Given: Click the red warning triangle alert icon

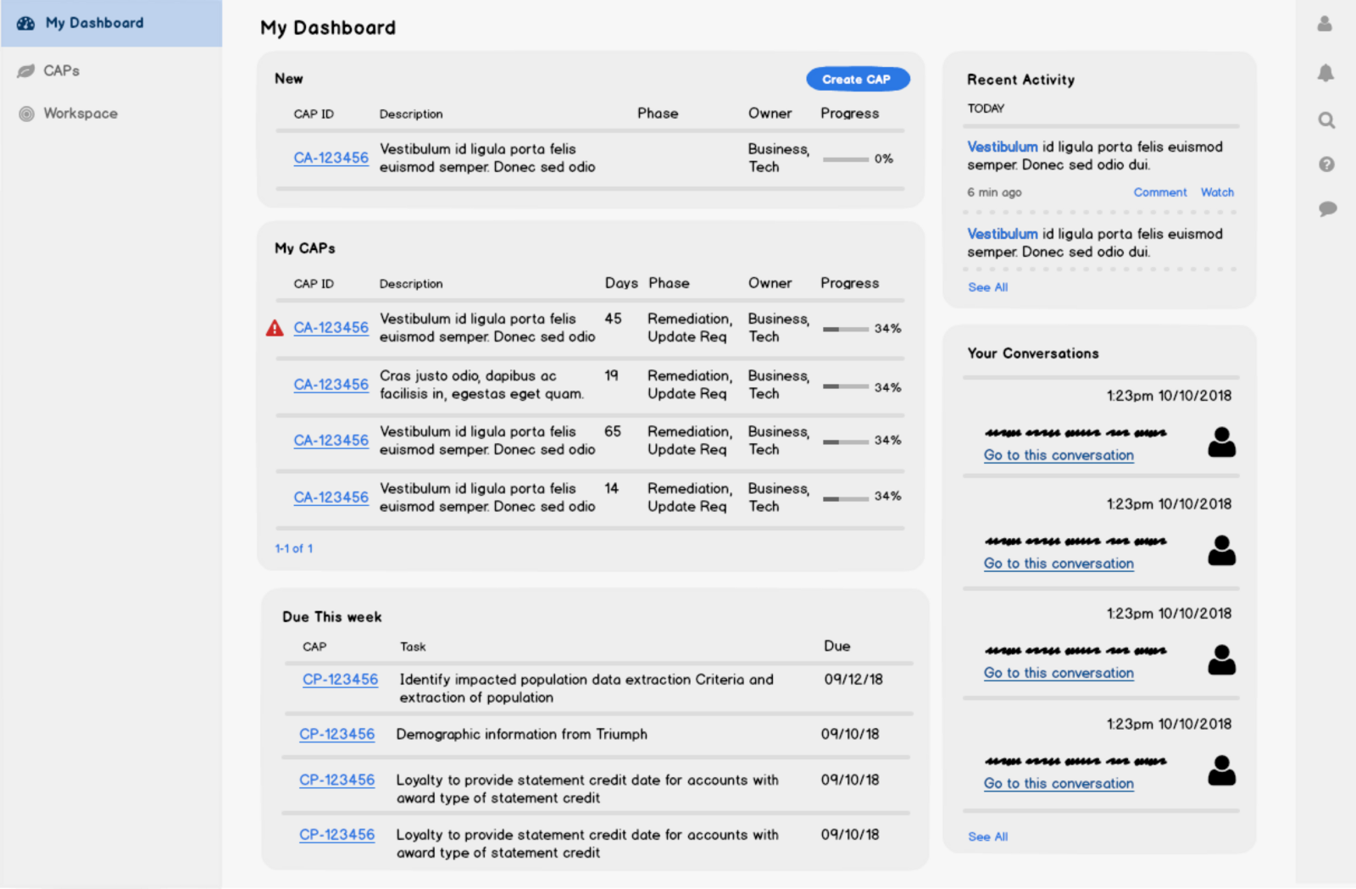Looking at the screenshot, I should click(275, 328).
